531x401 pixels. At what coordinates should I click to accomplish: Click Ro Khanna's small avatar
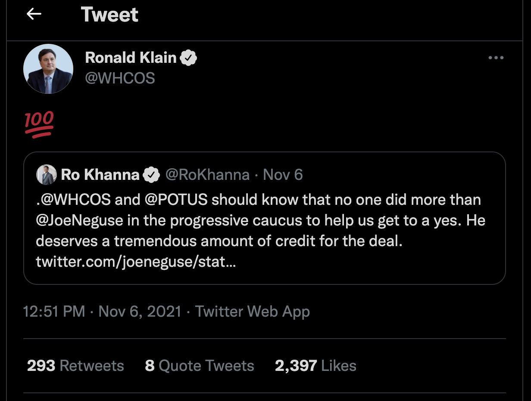46,175
